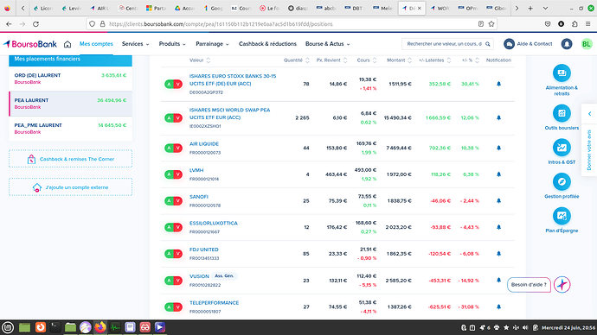Sort by the Cours column
The height and width of the screenshot is (335, 597).
click(x=367, y=60)
